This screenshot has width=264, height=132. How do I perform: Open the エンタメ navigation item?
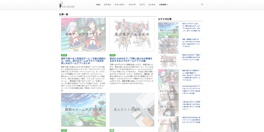tap(152, 4)
